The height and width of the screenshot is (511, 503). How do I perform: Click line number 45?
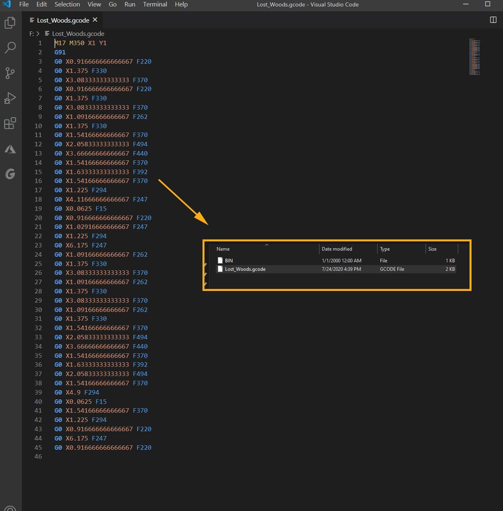(x=38, y=448)
